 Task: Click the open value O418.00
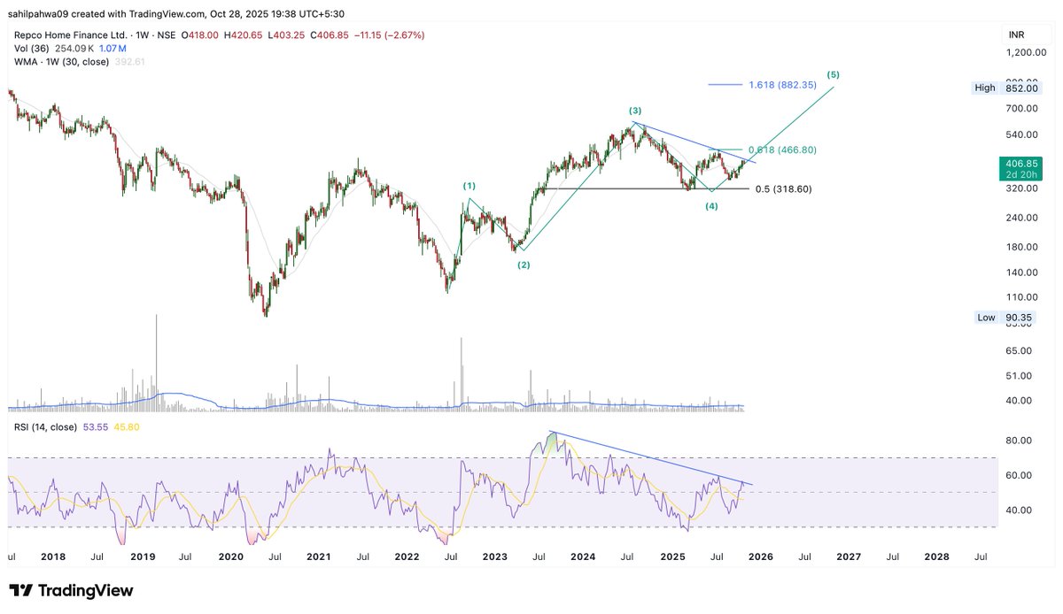click(x=200, y=35)
